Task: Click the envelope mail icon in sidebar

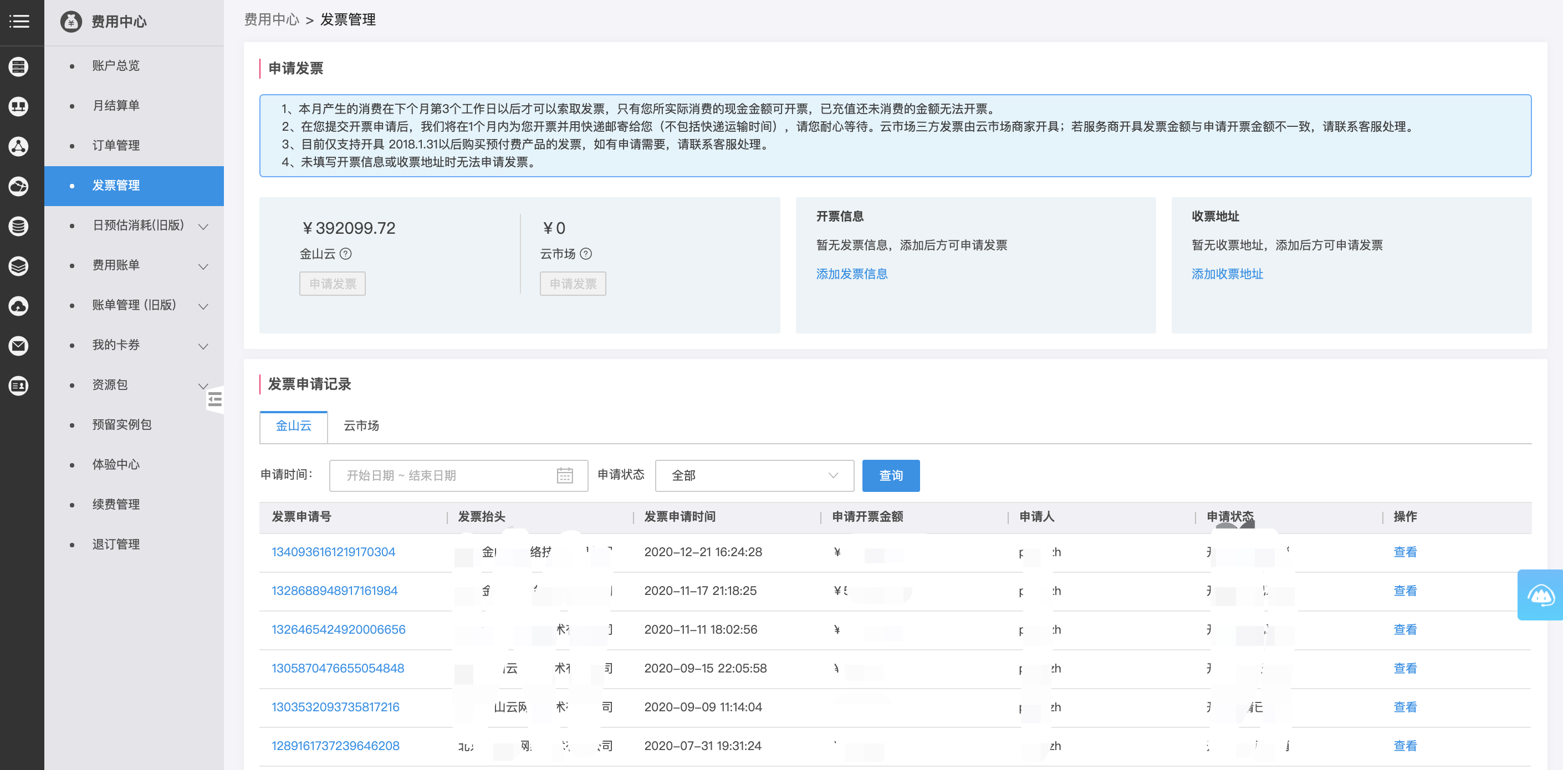Action: point(19,346)
